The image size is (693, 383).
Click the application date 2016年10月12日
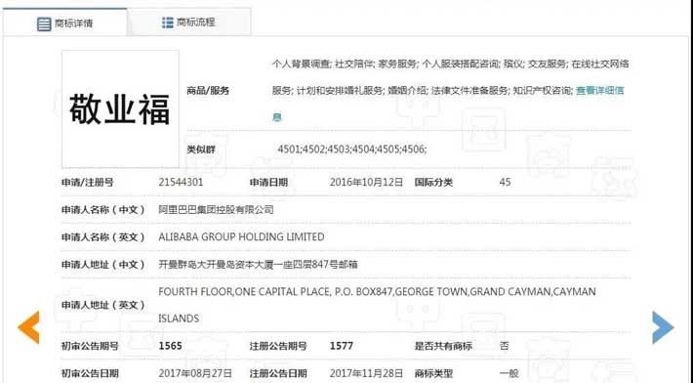tap(366, 182)
